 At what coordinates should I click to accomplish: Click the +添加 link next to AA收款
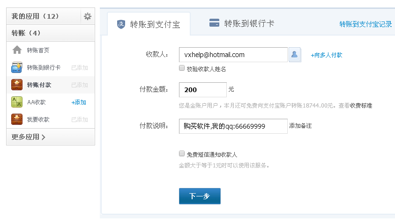point(79,102)
